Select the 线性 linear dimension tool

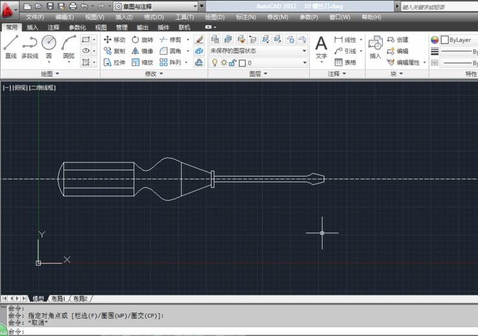click(x=345, y=39)
